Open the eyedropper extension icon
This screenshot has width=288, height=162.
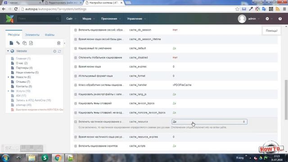tap(251, 9)
